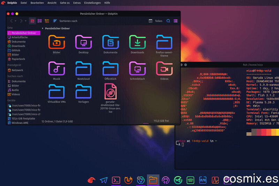Expand the Persönlicher Ordner breadcrumb arrow
Image resolution: width=279 pixels, height=186 pixels.
point(43,28)
